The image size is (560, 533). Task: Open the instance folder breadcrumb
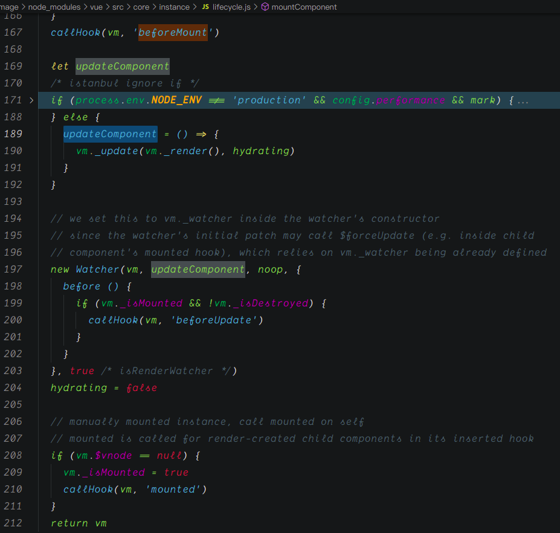pyautogui.click(x=174, y=7)
